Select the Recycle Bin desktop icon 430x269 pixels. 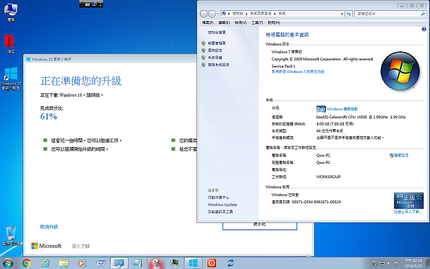pos(11,236)
